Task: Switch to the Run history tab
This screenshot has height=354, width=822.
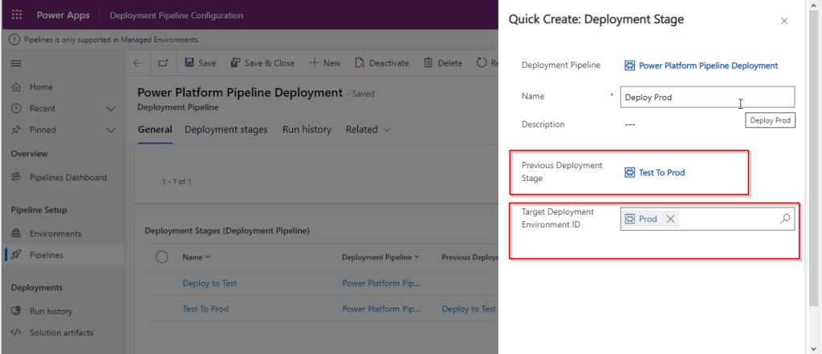Action: [x=306, y=130]
